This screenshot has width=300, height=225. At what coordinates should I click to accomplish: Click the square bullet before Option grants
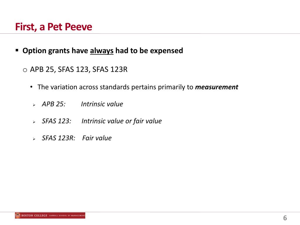17,50
